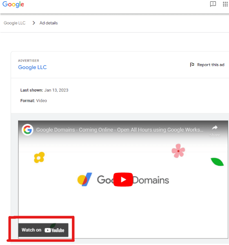Share the video using Share arrow
229x245 pixels.
[215, 131]
